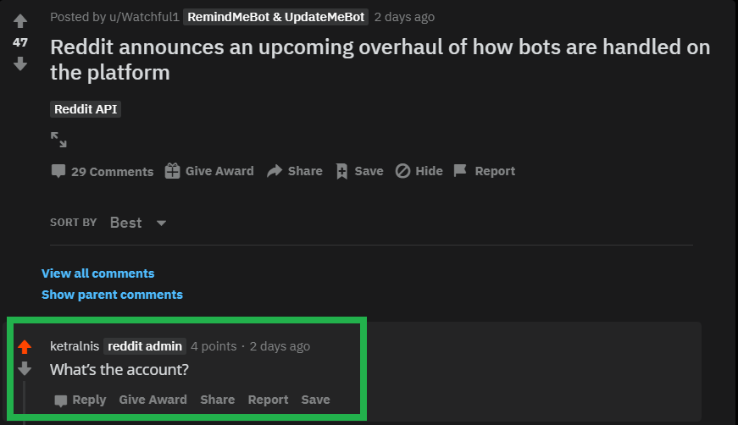Screen dimensions: 738x425
Task: Give Award to the post
Action: coord(209,171)
